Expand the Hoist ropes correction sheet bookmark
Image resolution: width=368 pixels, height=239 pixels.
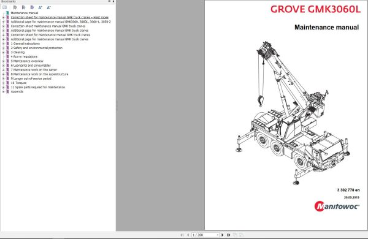click(x=3, y=17)
